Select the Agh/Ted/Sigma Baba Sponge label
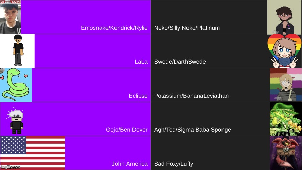 192,130
